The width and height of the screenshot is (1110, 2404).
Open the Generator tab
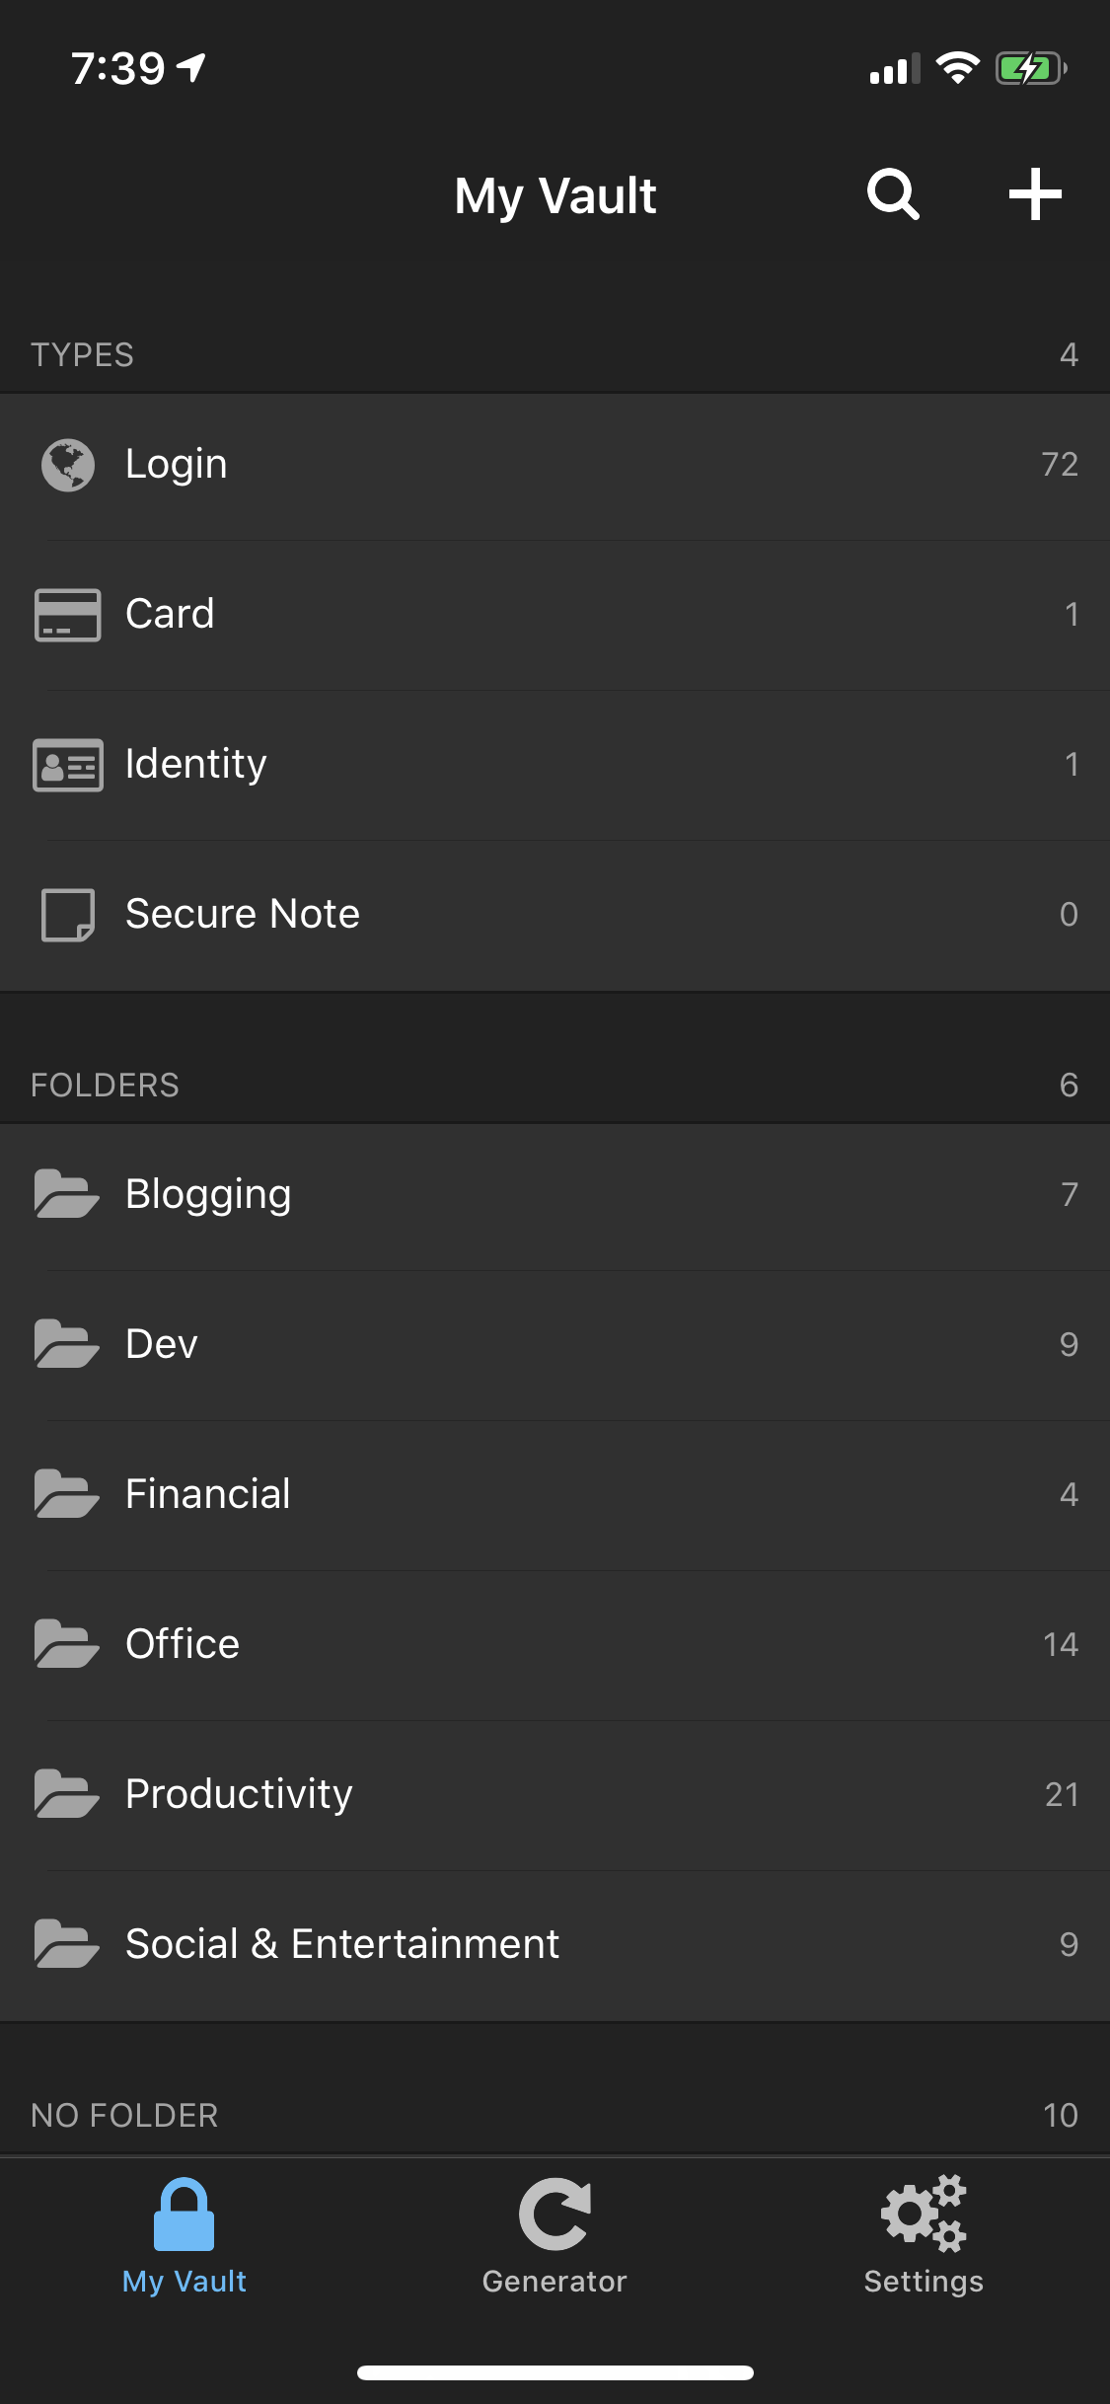[555, 2236]
